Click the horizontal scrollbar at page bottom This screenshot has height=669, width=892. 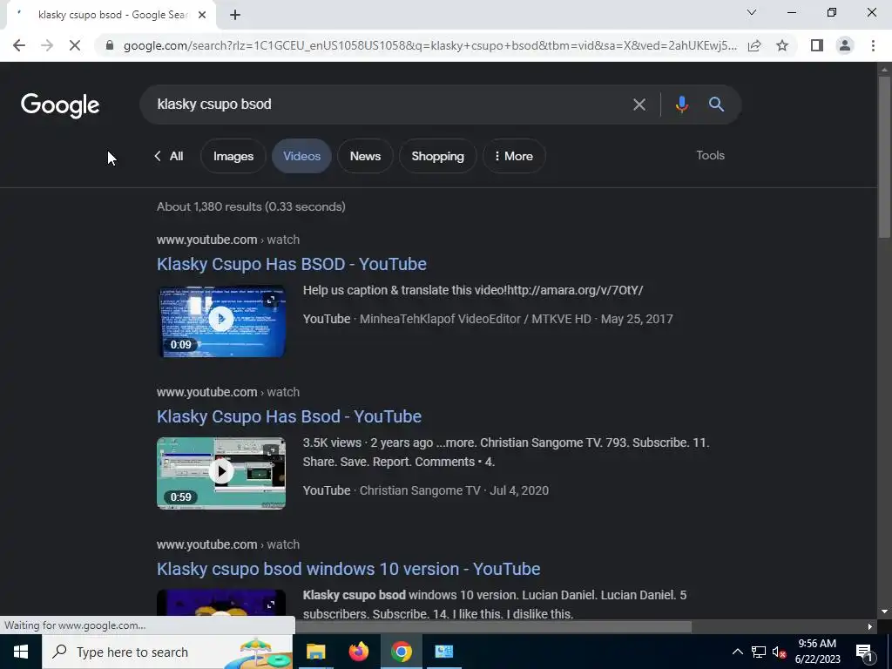pos(493,626)
